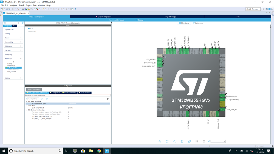Open the Parameter Settings sub-tab
The height and width of the screenshot is (154, 274).
pyautogui.click(x=69, y=93)
